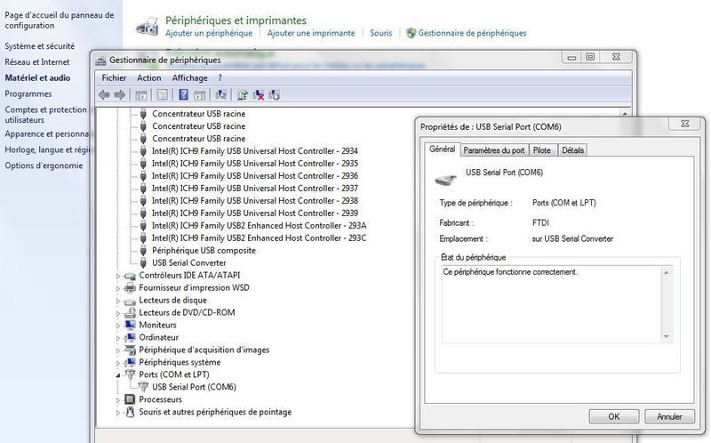Select Intel ICH9 USB2 Enhanced Host Controller - 293A
The height and width of the screenshot is (443, 711).
coord(259,226)
